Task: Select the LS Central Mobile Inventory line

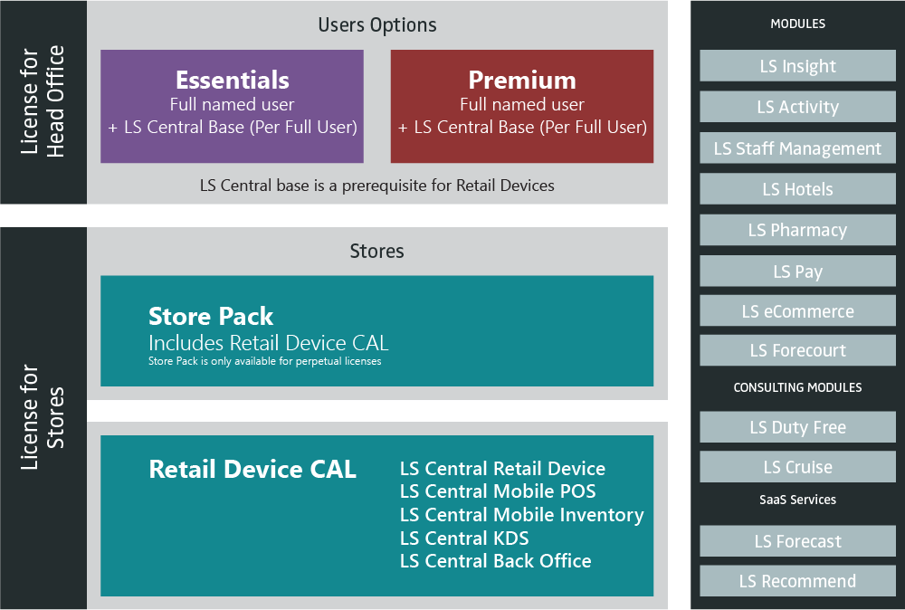Action: 522,515
